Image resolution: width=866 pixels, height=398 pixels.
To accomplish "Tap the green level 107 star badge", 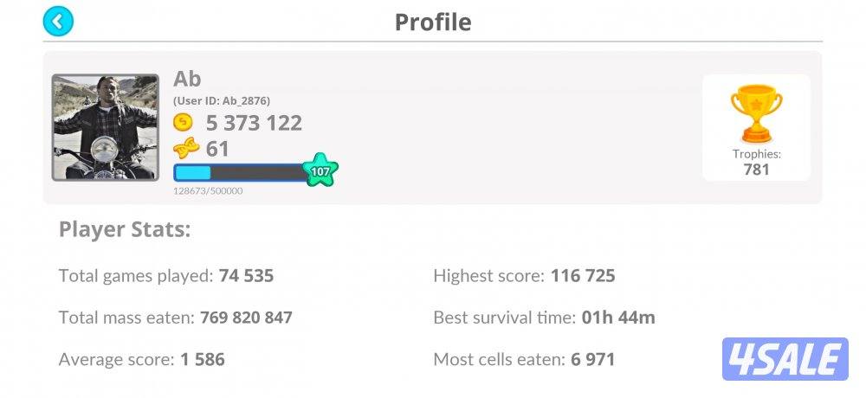I will click(x=320, y=170).
